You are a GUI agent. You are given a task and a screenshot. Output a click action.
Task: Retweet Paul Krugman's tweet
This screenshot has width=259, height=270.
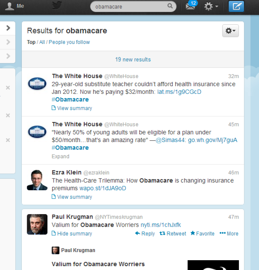point(173,233)
